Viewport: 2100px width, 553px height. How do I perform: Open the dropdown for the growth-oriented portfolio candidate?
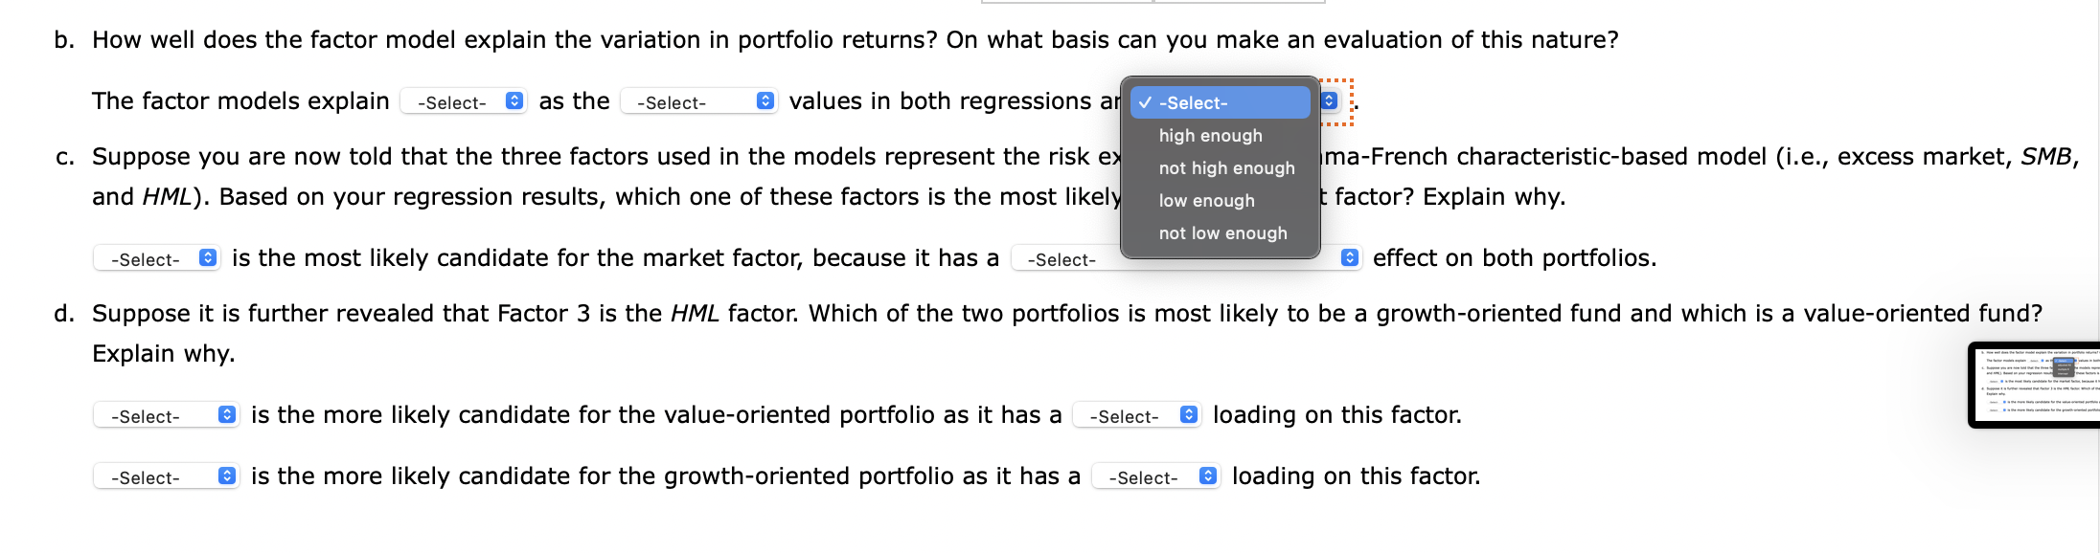165,476
